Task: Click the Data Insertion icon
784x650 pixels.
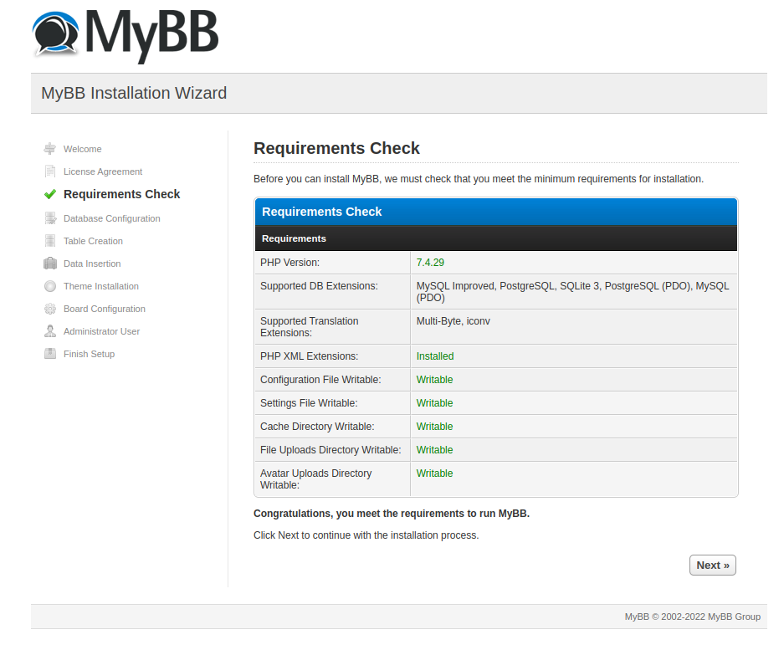Action: [51, 264]
